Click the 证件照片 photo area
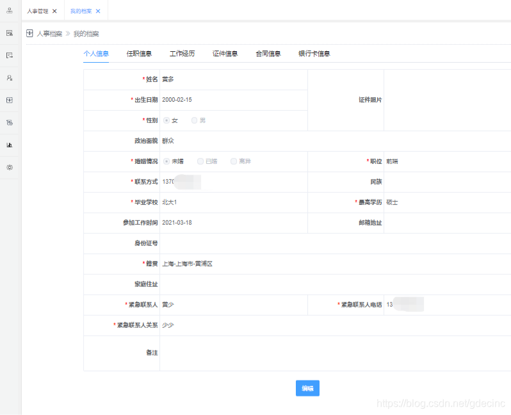The width and height of the screenshot is (511, 415). 448,100
